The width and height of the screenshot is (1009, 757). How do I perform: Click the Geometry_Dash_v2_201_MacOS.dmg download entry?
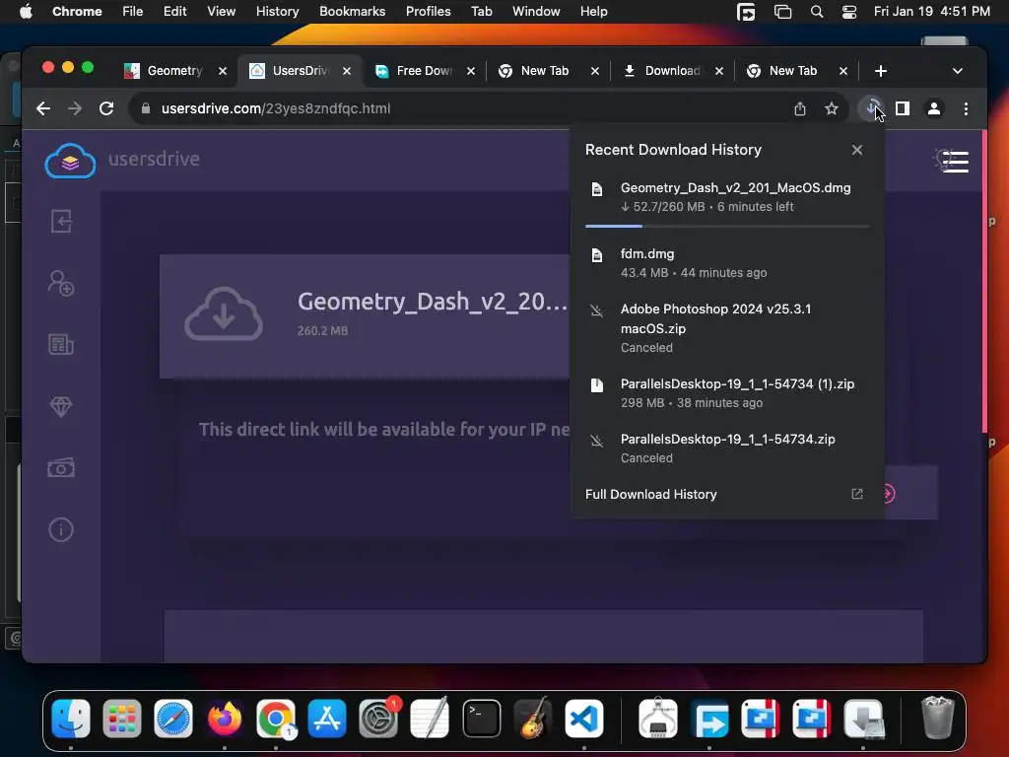coord(727,197)
